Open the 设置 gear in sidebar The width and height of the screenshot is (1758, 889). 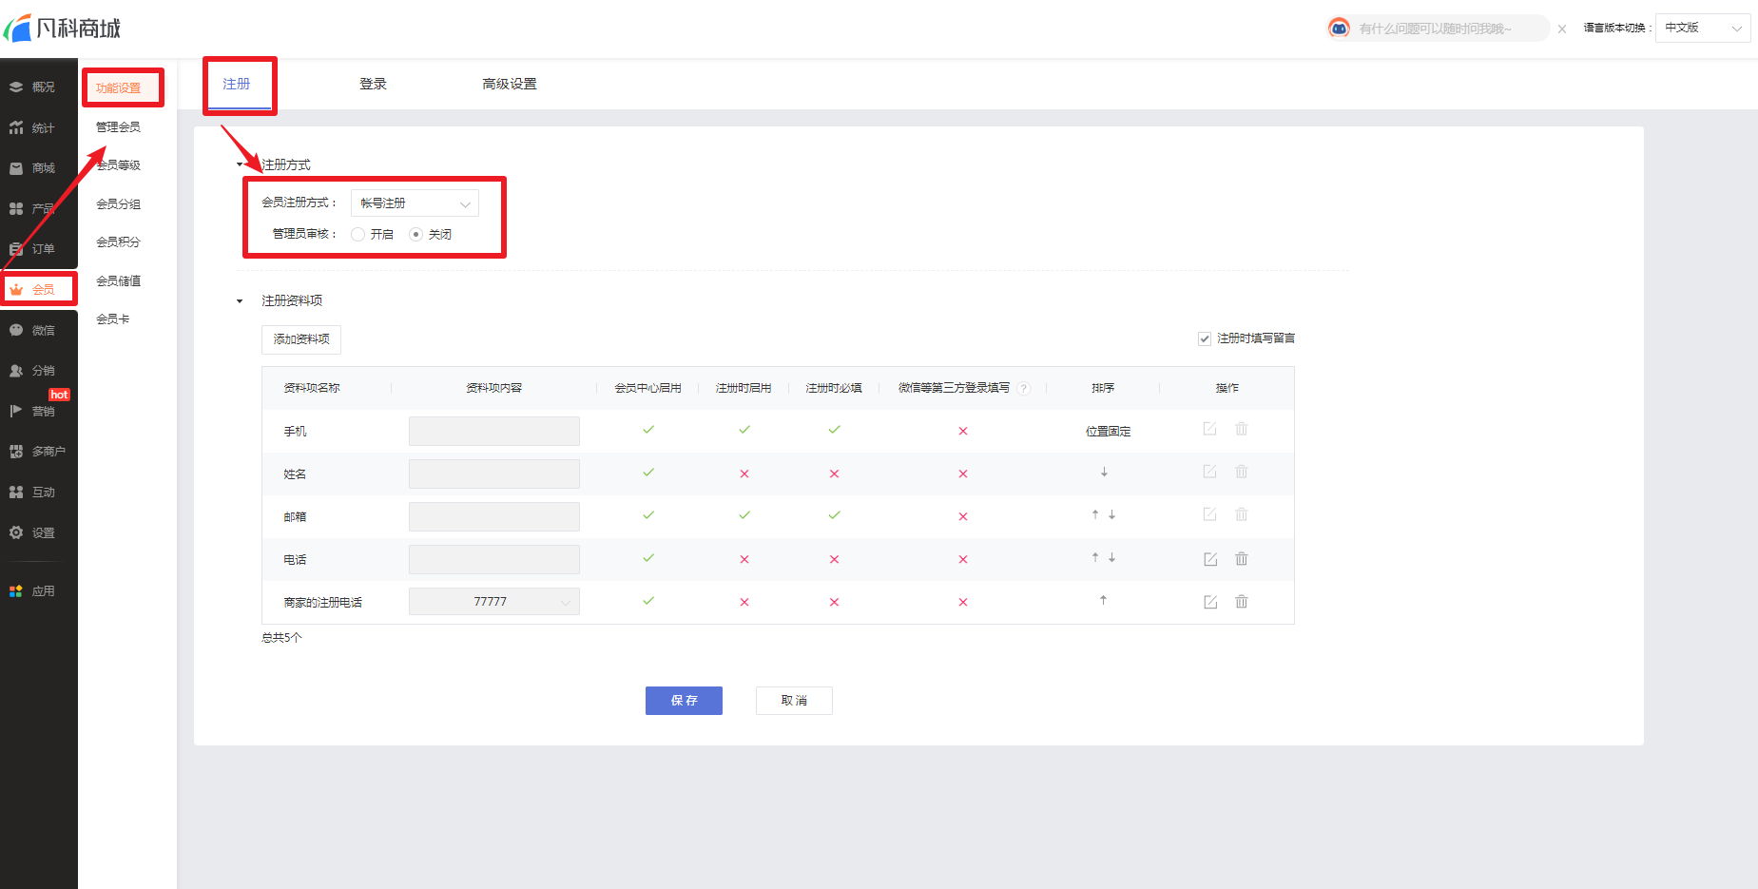[38, 532]
